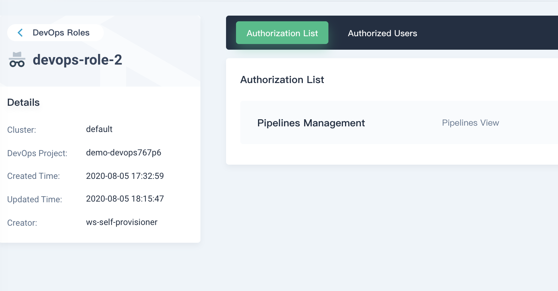Click the devops-role-2 title

click(77, 60)
